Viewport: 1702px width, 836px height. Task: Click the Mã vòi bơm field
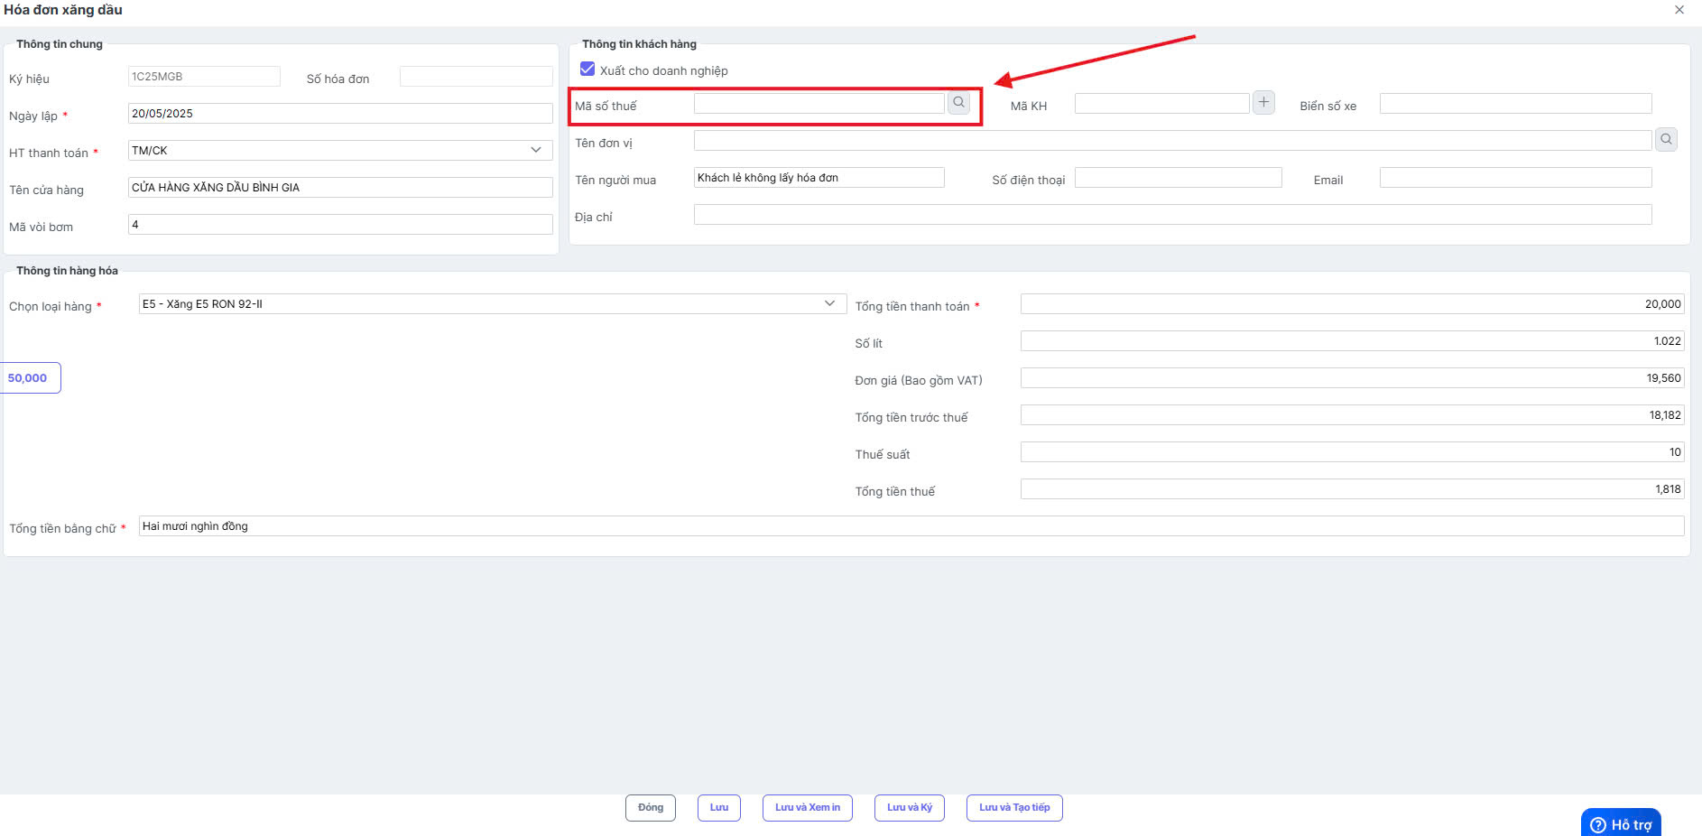click(x=340, y=224)
